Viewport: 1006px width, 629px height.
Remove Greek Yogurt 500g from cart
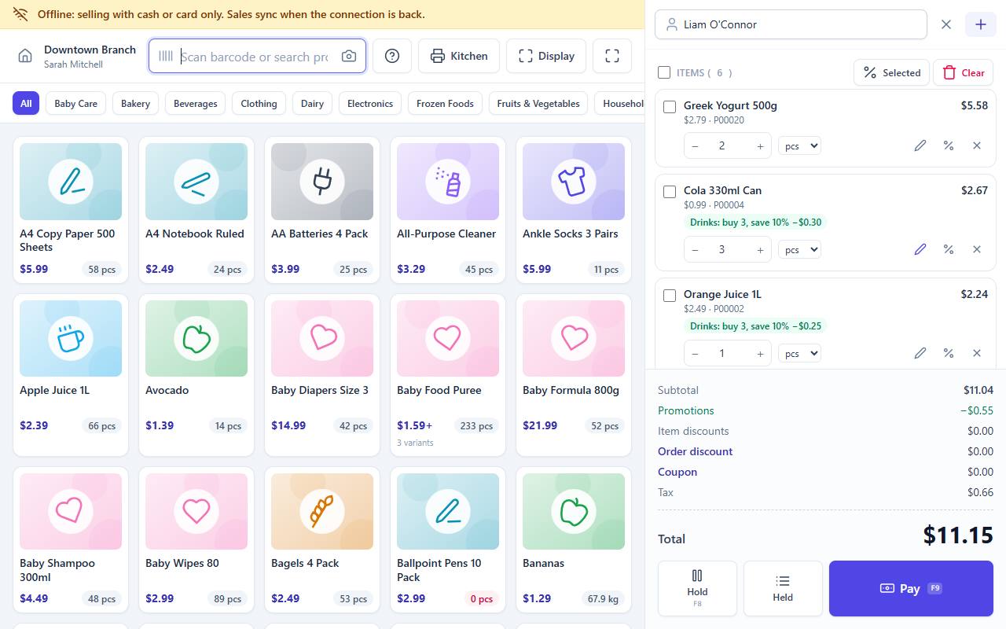[x=977, y=145]
